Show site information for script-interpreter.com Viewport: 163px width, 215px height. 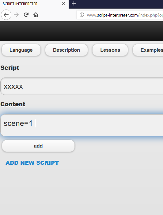[82, 15]
